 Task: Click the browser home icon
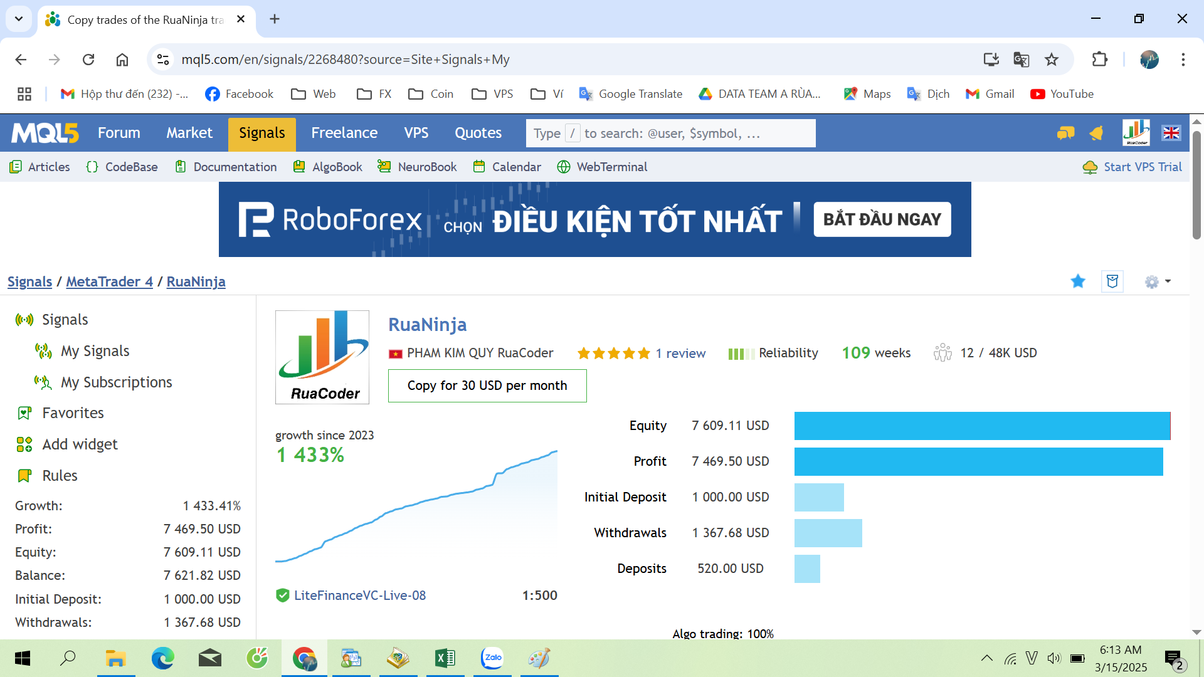(x=122, y=60)
